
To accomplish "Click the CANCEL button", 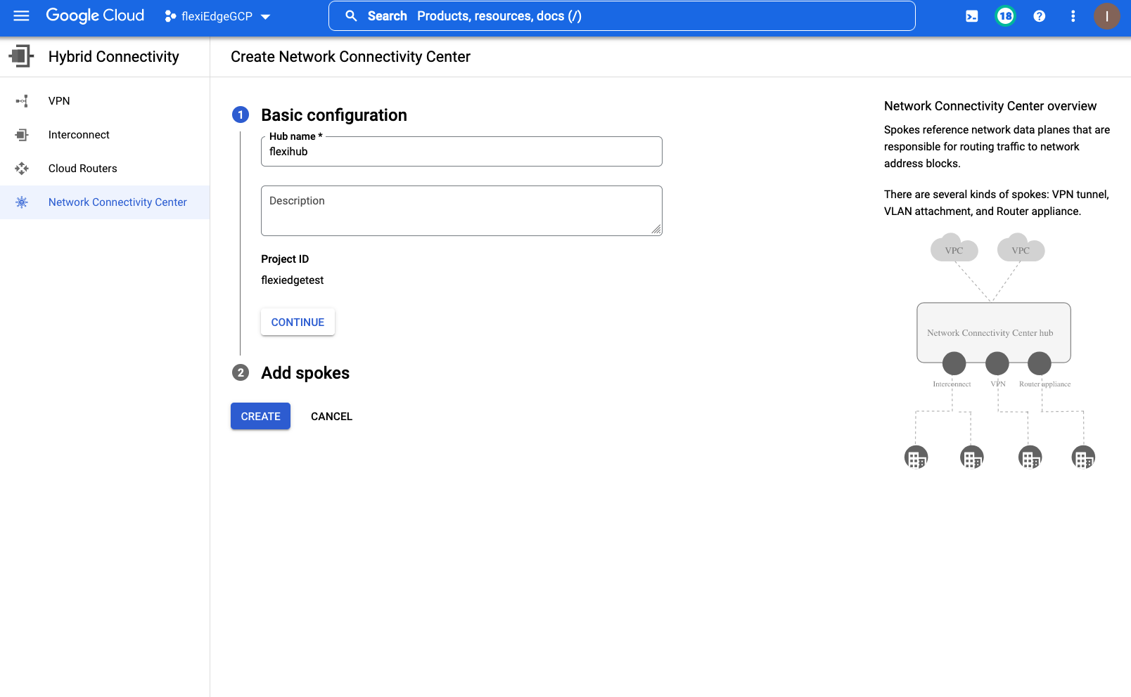I will tap(331, 417).
